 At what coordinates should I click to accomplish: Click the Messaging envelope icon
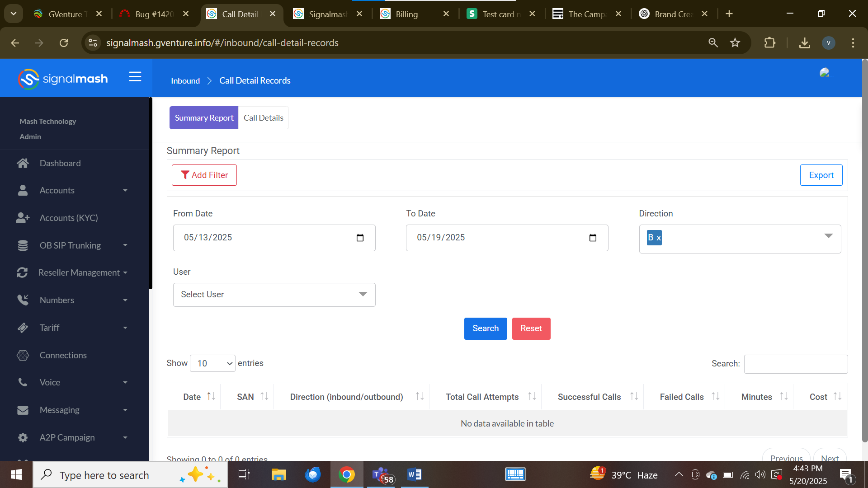click(x=23, y=410)
